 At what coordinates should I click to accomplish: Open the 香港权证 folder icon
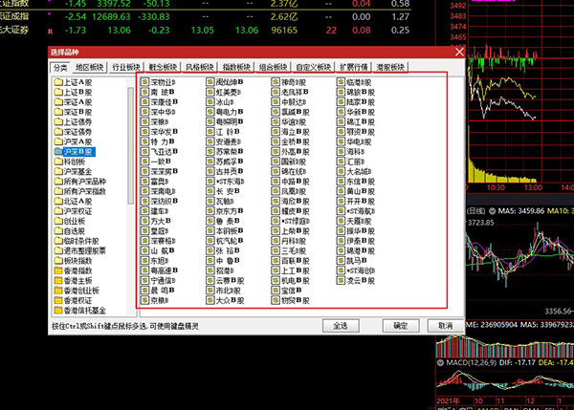[x=58, y=300]
